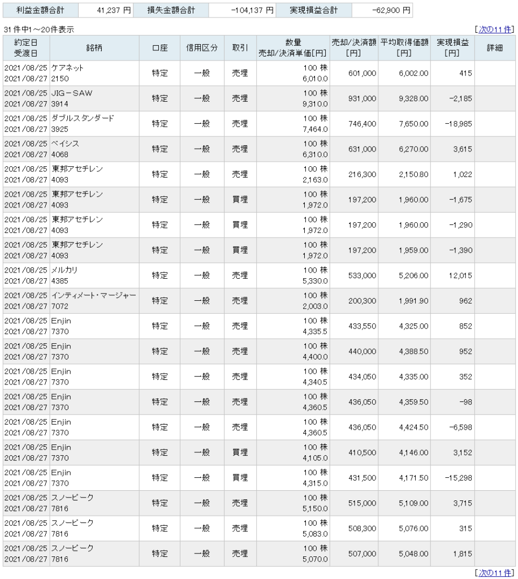The height and width of the screenshot is (579, 518).
Task: Click the 取引 column header
Action: (240, 48)
